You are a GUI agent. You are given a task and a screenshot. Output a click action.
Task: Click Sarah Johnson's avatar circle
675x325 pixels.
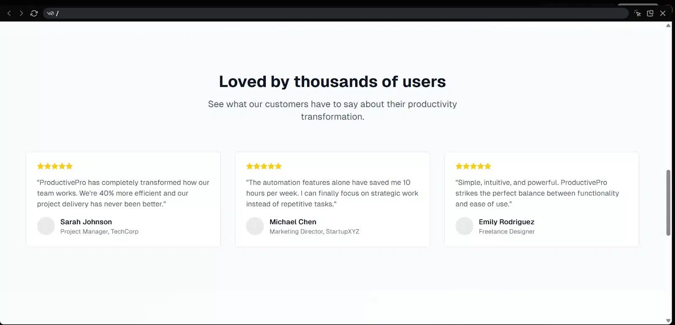click(46, 226)
